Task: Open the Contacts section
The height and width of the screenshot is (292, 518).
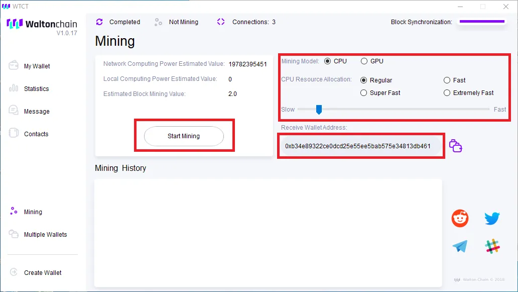Action: coord(36,134)
